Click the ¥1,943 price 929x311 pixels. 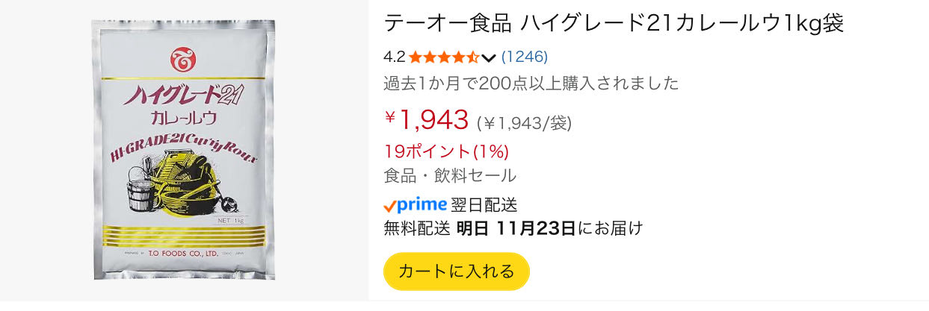tap(433, 119)
